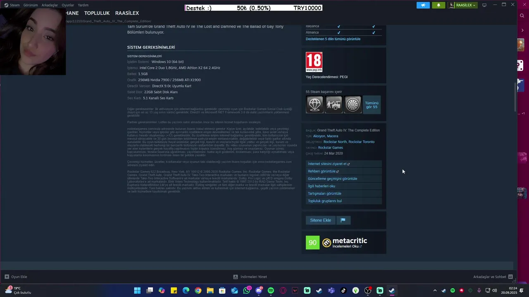Click the metacritic logo

(345, 242)
